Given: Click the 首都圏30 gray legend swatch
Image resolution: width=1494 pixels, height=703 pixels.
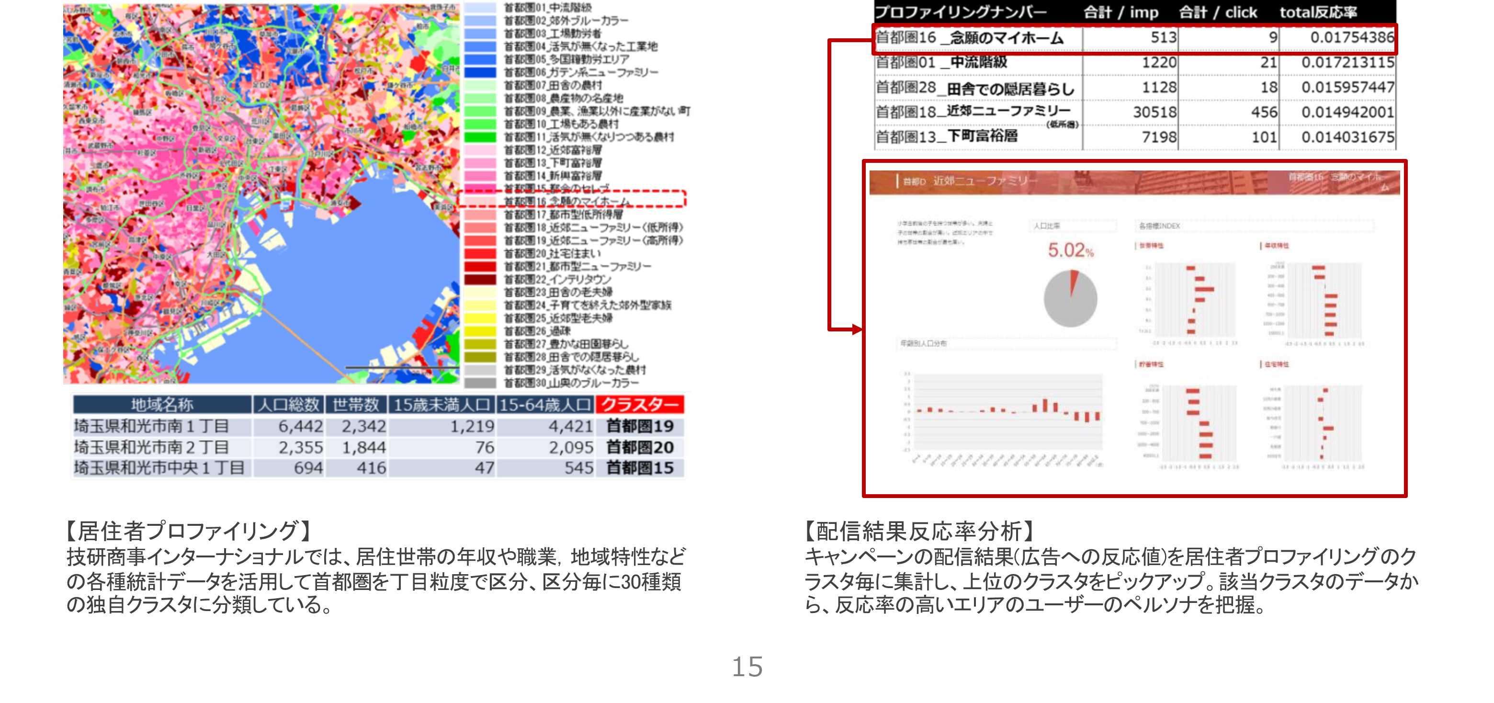Looking at the screenshot, I should point(480,383).
